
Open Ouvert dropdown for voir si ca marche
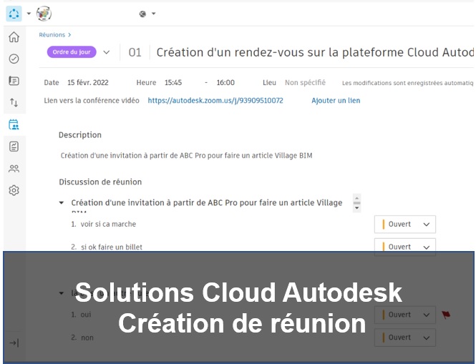click(x=405, y=224)
